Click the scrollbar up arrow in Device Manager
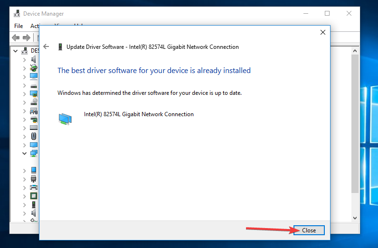Image resolution: width=378 pixels, height=248 pixels. [355, 51]
